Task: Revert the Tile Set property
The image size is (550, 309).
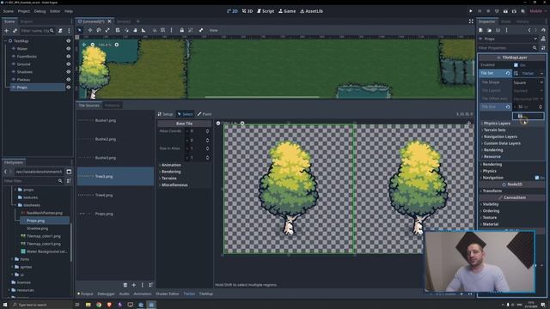Action: pos(508,73)
